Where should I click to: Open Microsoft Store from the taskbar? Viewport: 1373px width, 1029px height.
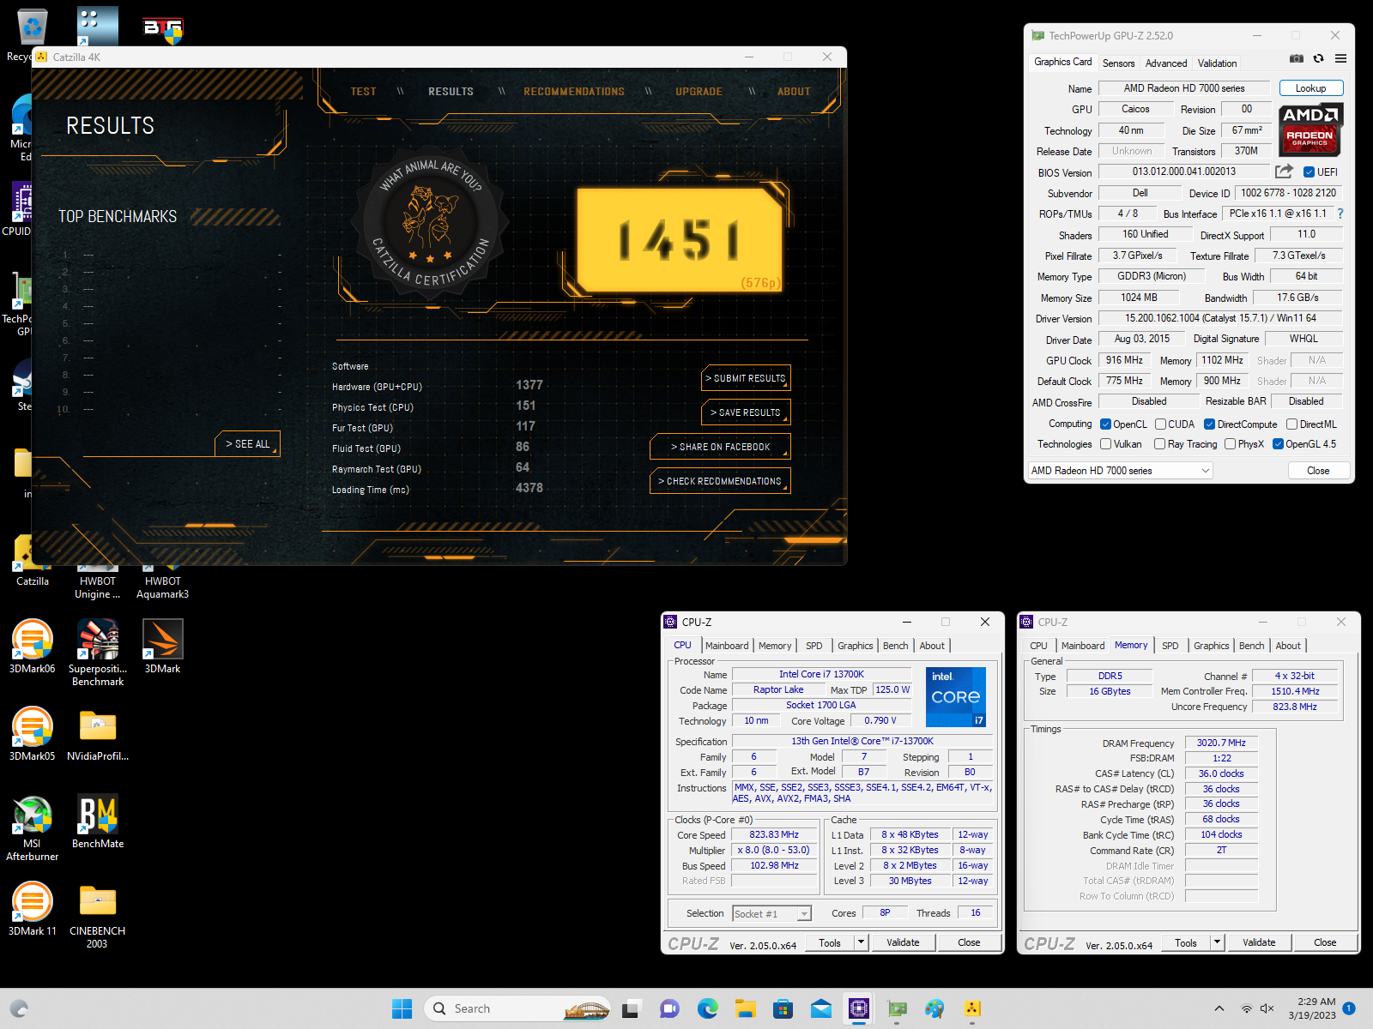click(x=783, y=1008)
